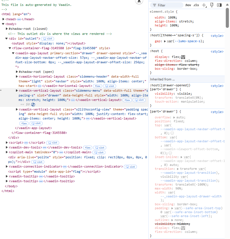Open flexbox editor icon beside display: flex
Screen dimensions: 230x239
coord(183,57)
